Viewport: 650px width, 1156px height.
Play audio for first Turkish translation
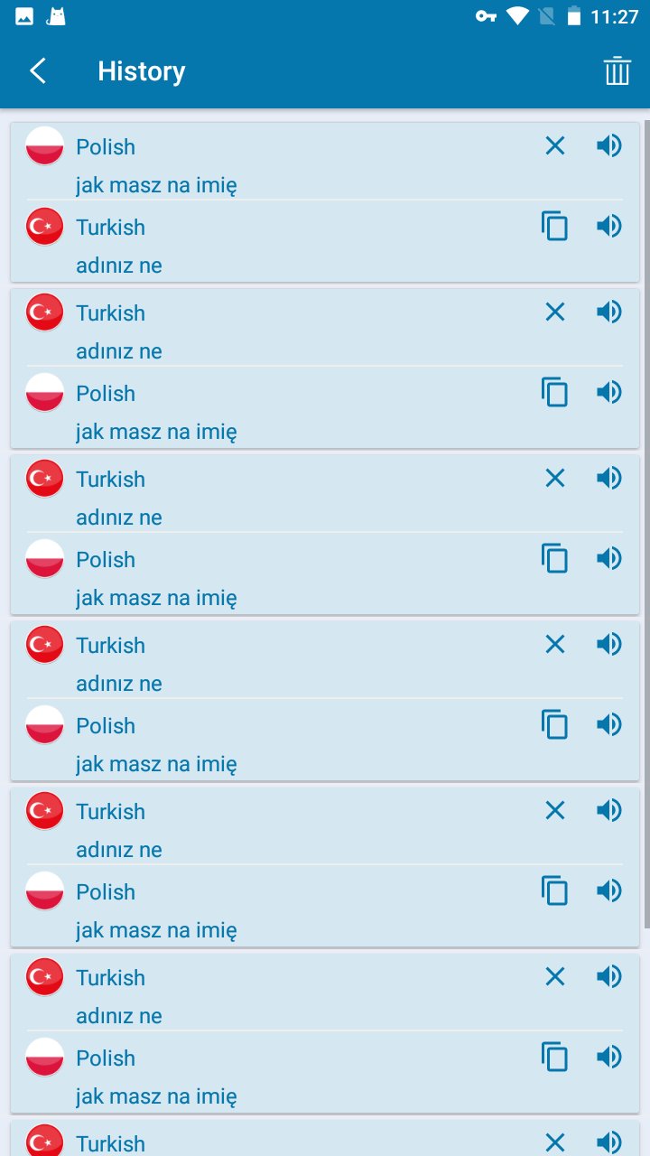pos(609,226)
